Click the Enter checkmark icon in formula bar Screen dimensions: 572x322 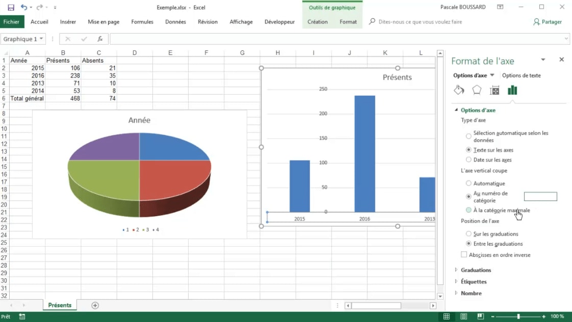point(84,39)
